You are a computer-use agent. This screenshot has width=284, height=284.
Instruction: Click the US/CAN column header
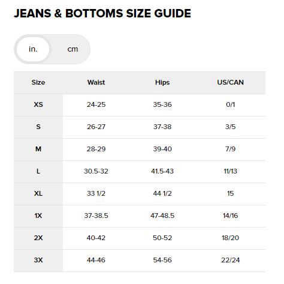click(231, 82)
